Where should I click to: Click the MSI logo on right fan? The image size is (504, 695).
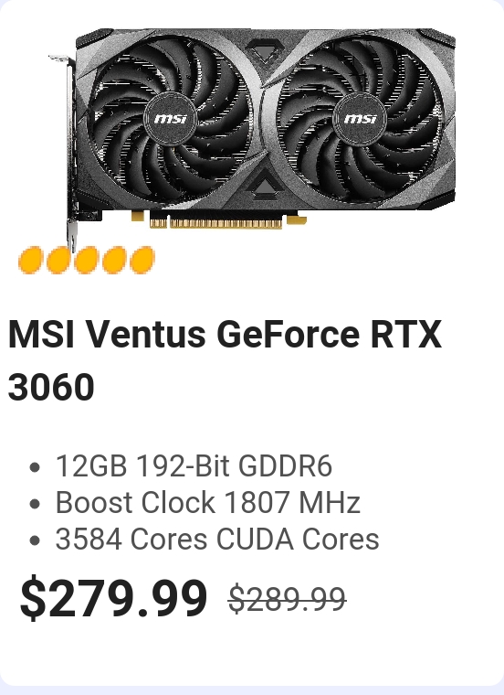360,119
